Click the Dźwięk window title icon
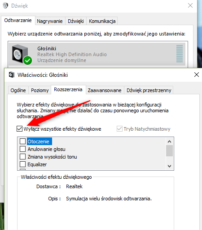Image resolution: width=202 pixels, height=230 pixels. point(5,6)
